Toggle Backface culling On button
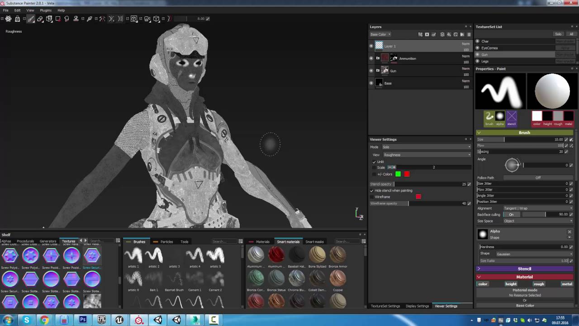Screen dimensions: 579x326 [511, 215]
